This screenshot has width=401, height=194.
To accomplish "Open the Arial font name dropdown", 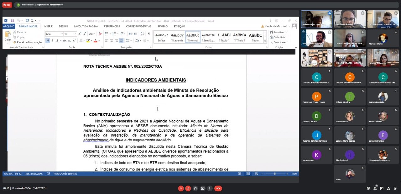I will click(x=62, y=34).
